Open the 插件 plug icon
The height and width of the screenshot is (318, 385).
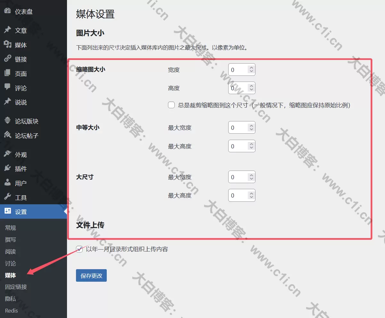tap(7, 168)
